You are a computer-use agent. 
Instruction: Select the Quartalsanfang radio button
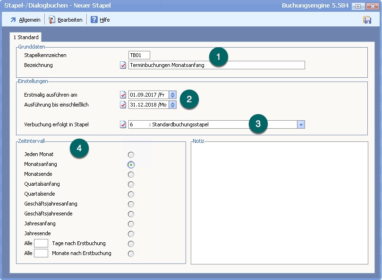131,184
